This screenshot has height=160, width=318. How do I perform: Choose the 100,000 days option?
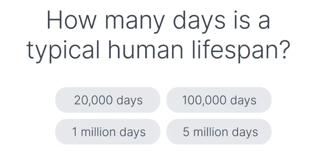219,100
